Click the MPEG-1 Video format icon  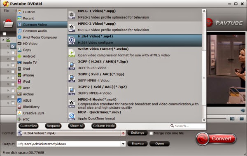72,15
